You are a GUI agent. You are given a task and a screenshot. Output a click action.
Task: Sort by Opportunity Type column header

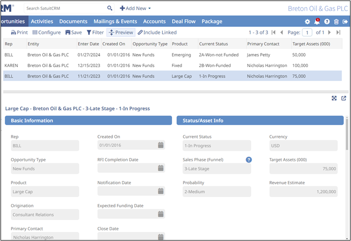151,44
